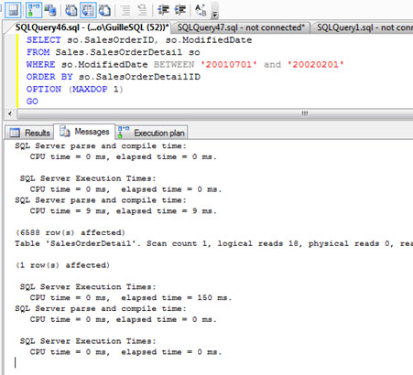Image resolution: width=413 pixels, height=375 pixels.
Task: Expand the toolbar options overflow arrow
Action: click(x=215, y=14)
